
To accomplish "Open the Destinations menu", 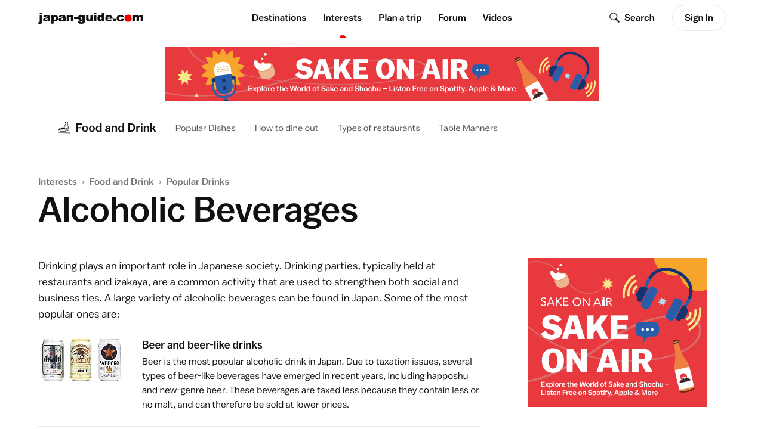I will click(x=279, y=18).
